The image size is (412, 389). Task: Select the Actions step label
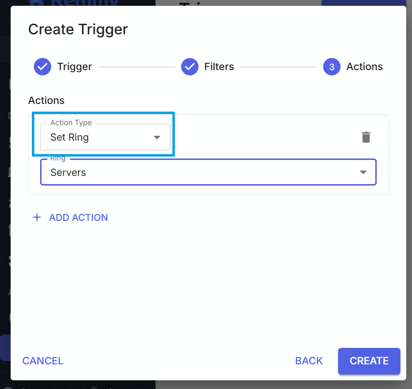pyautogui.click(x=365, y=67)
